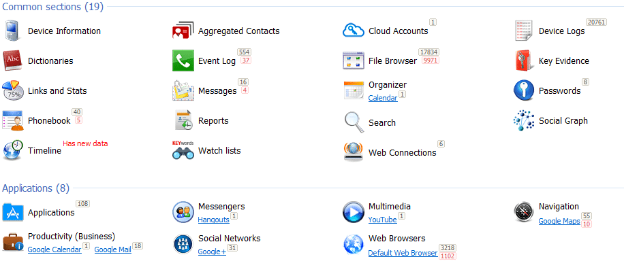Open the Search magnifier icon
The width and height of the screenshot is (624, 276).
[x=354, y=122]
